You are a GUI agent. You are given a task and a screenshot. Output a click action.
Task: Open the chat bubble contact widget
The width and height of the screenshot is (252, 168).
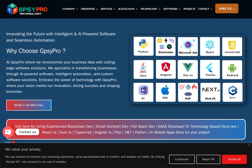pyautogui.click(x=8, y=132)
